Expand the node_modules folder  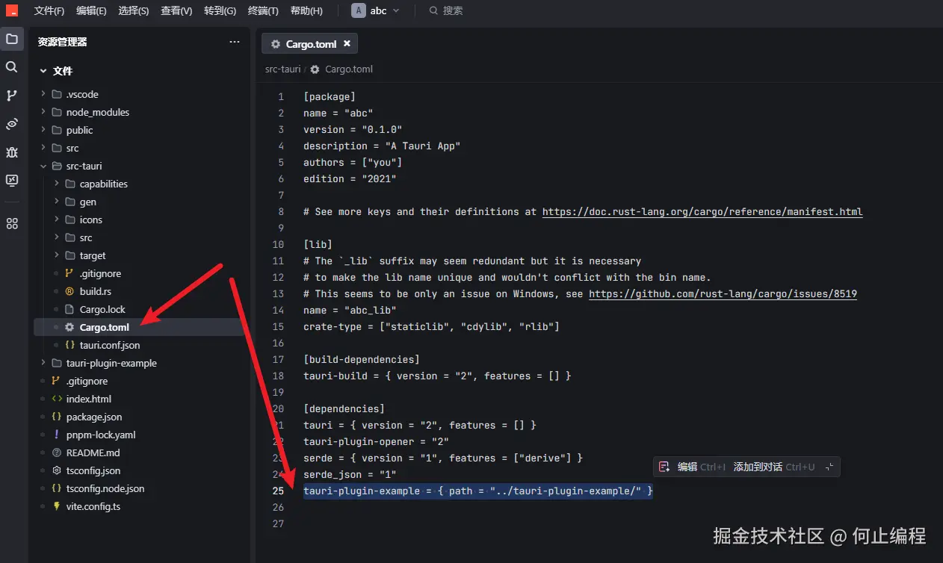(x=43, y=112)
